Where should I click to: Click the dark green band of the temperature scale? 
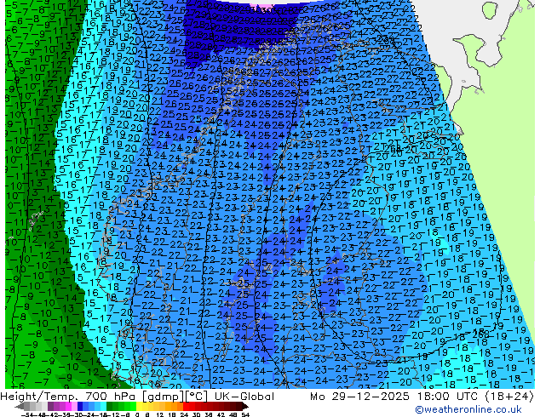coord(110,407)
